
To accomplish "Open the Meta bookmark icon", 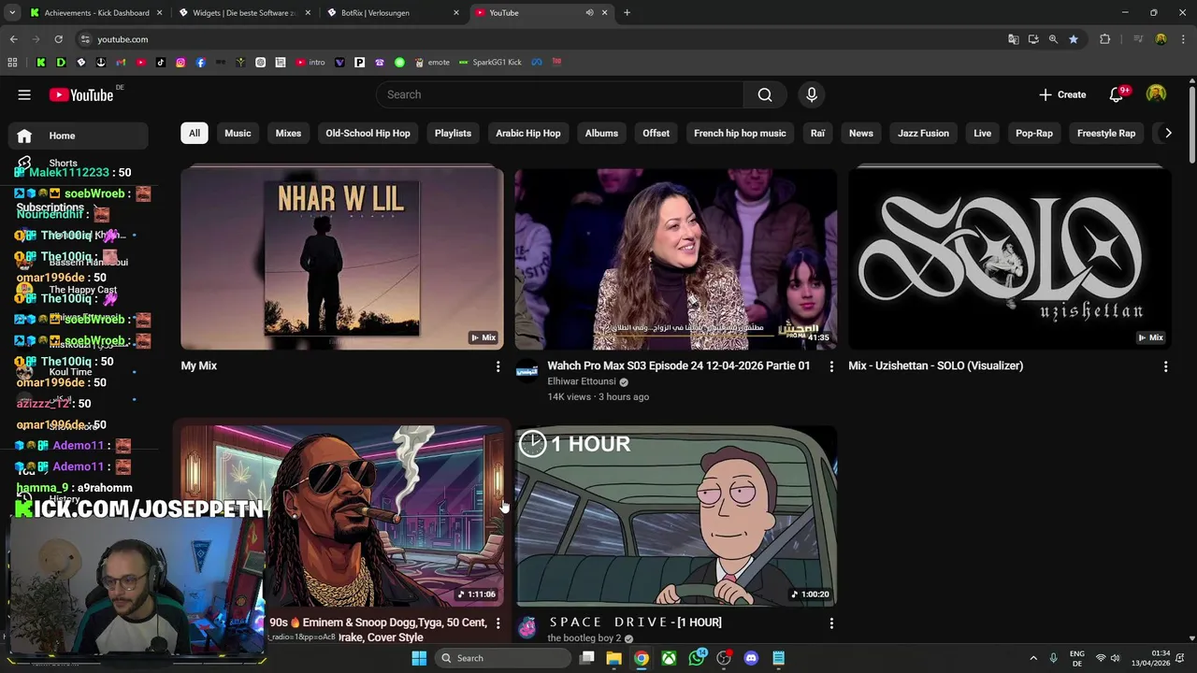I will [x=537, y=63].
